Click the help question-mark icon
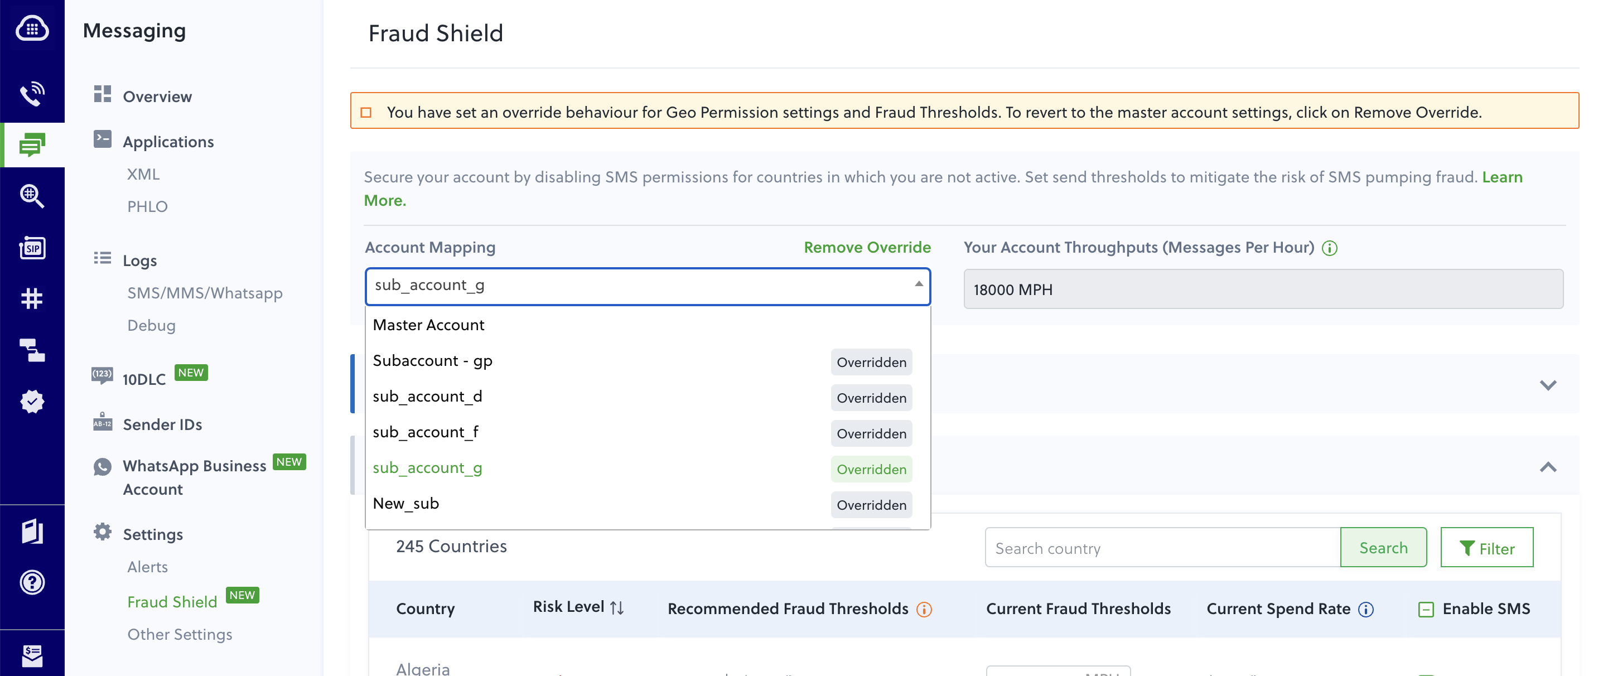Image resolution: width=1603 pixels, height=676 pixels. tap(32, 583)
